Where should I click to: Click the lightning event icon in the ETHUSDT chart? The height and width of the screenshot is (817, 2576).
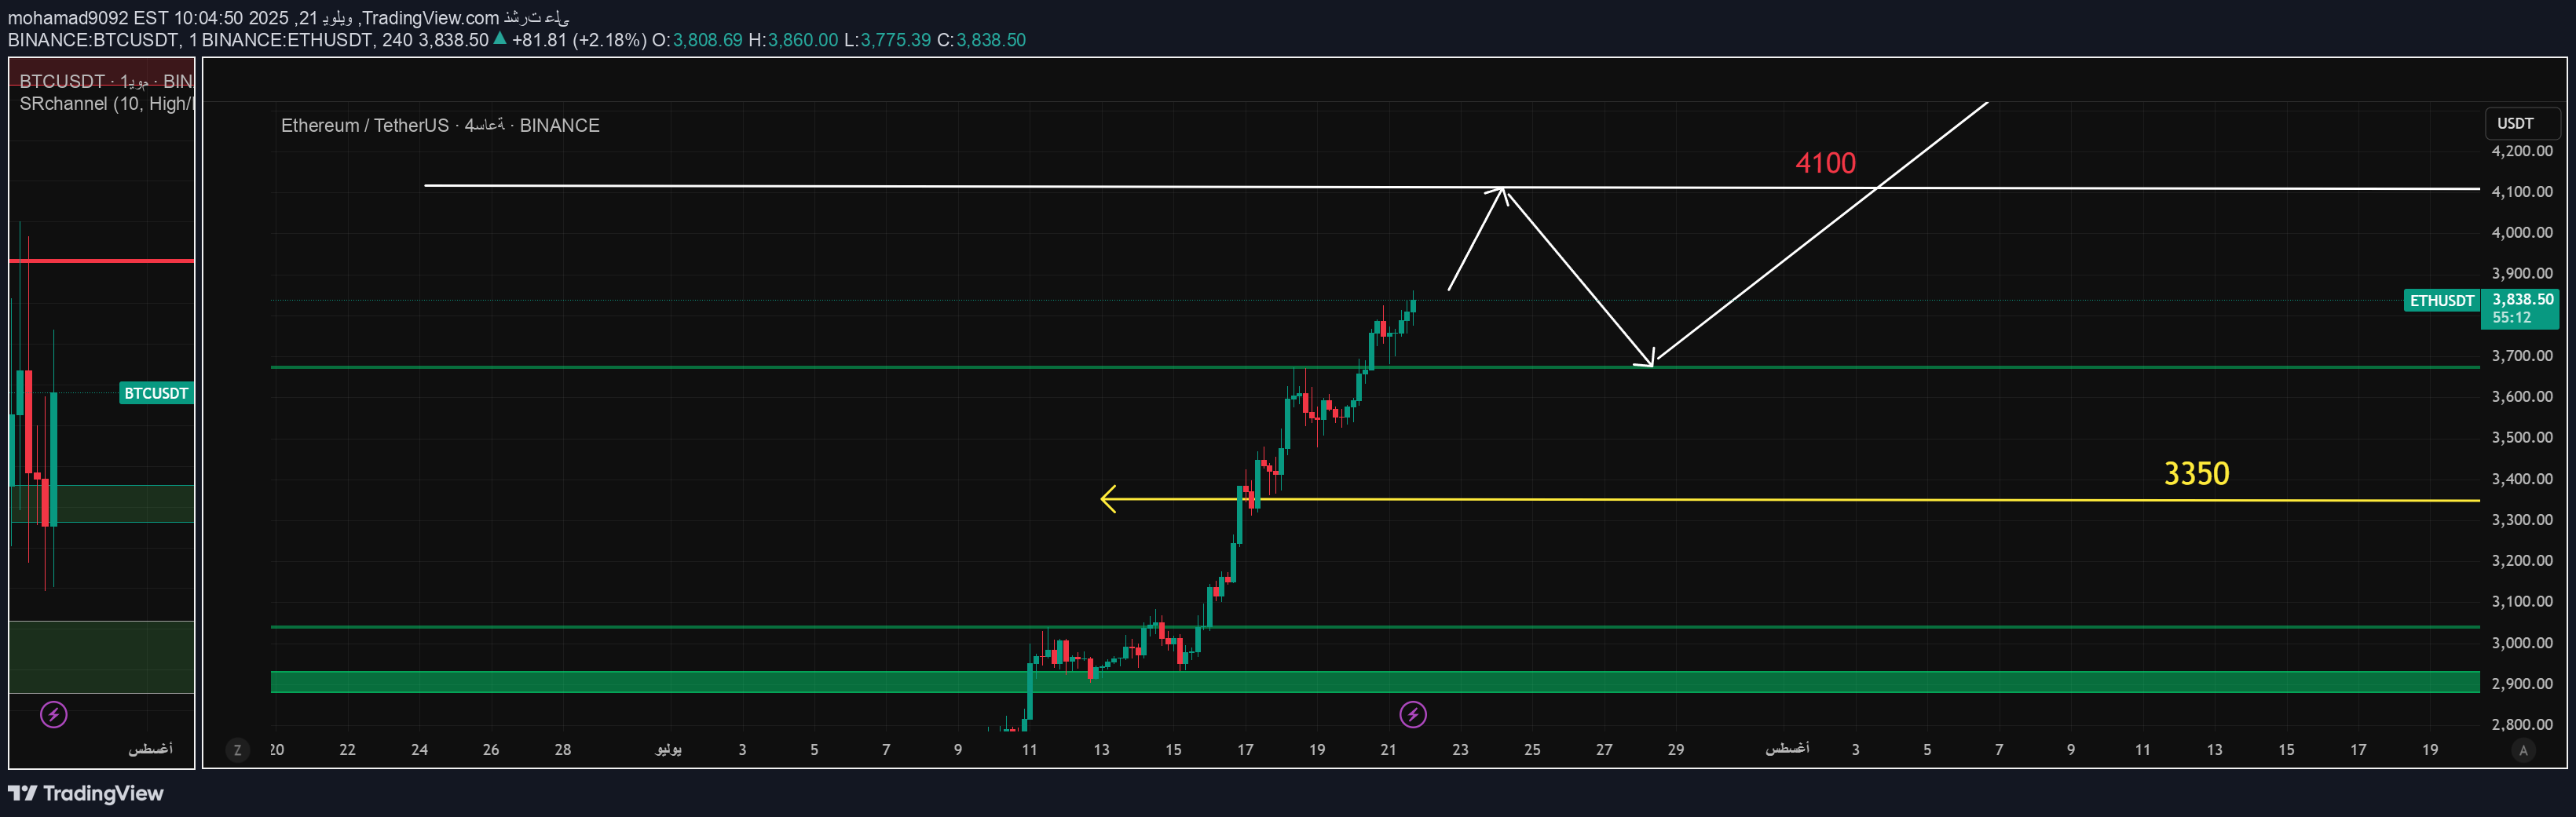(1412, 714)
